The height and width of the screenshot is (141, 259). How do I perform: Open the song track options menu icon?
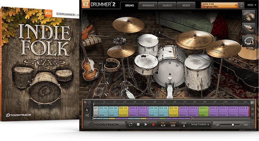[252, 103]
